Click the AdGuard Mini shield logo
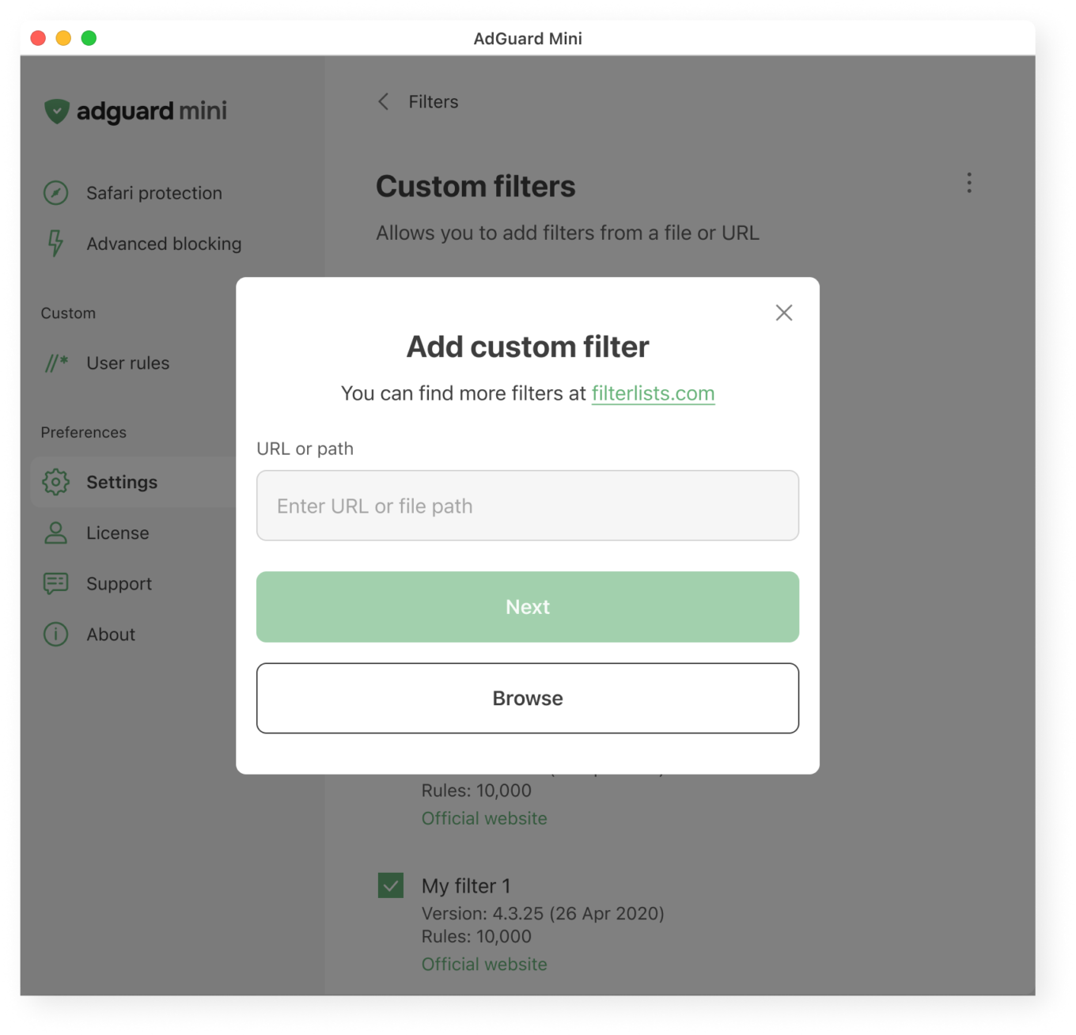 (58, 111)
